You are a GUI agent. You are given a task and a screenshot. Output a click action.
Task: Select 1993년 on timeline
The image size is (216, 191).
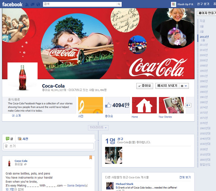[x=204, y=71]
